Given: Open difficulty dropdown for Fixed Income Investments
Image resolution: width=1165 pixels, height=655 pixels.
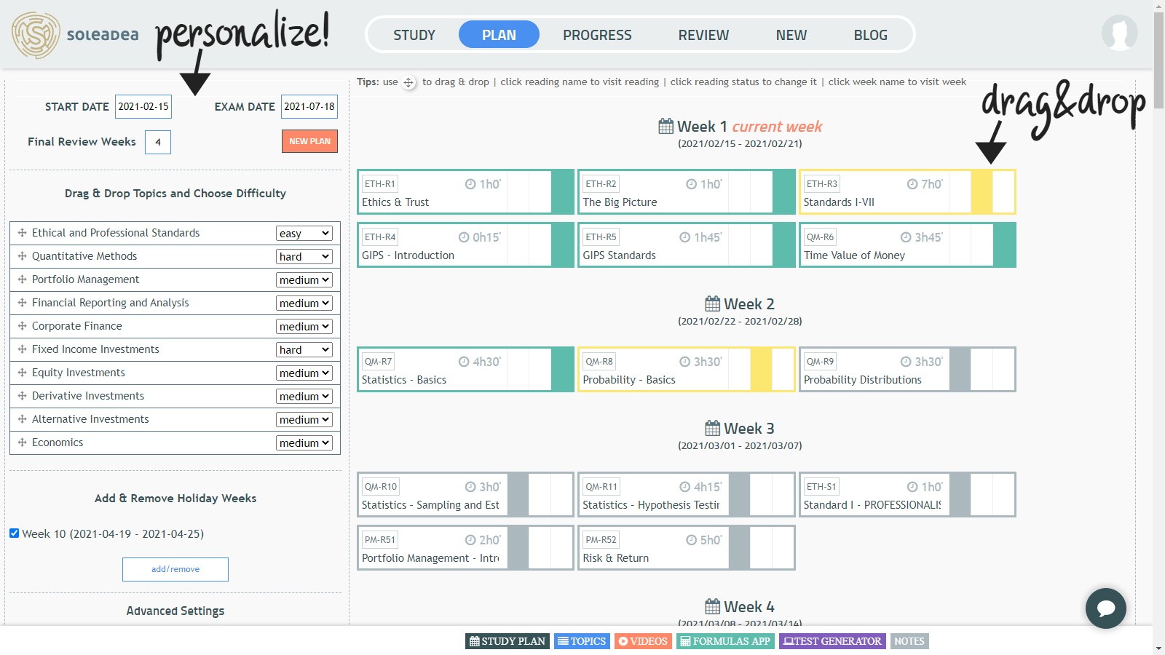Looking at the screenshot, I should tap(304, 350).
